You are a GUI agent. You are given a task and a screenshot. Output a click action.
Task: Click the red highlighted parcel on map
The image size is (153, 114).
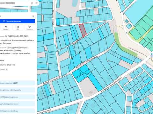pos(83,30)
